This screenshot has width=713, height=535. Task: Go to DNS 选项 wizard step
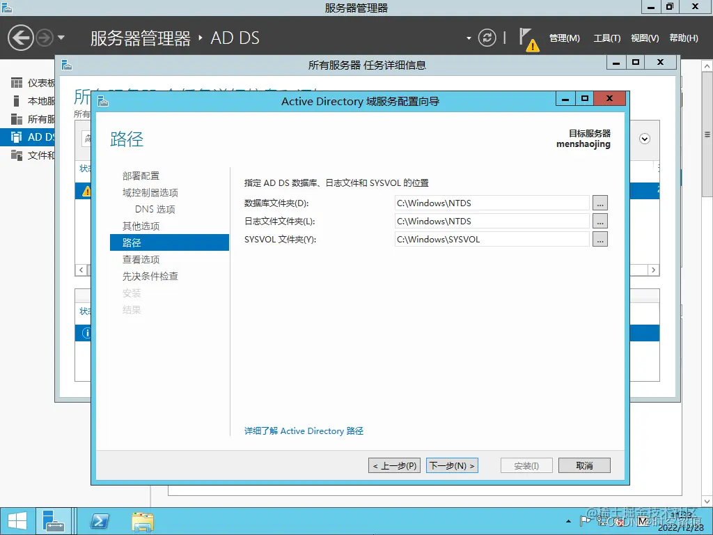(155, 209)
